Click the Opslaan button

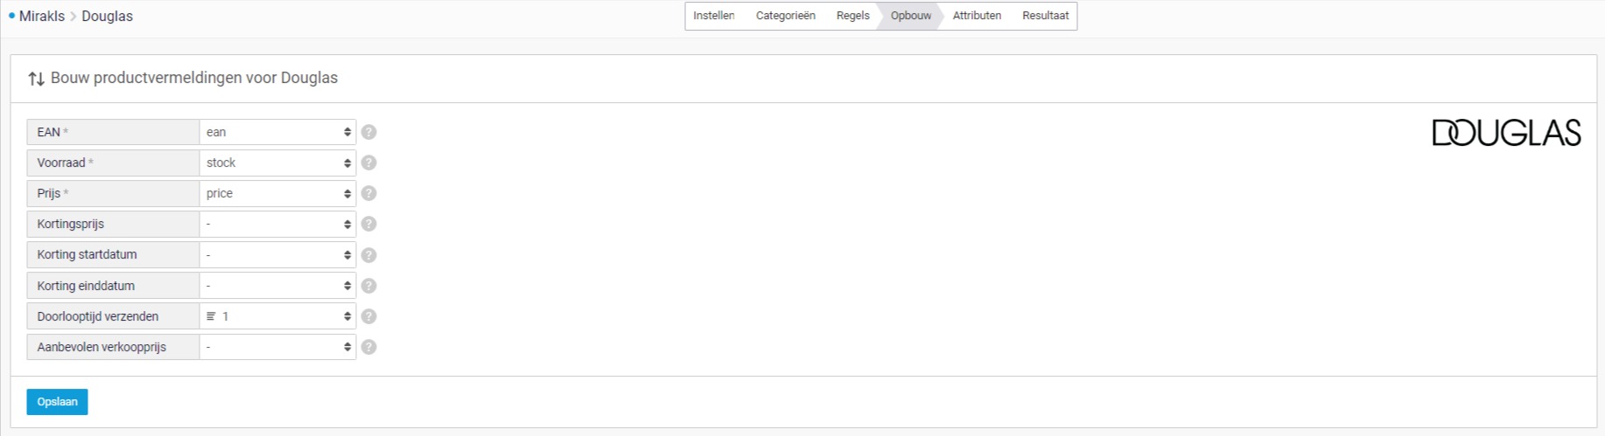tap(57, 402)
